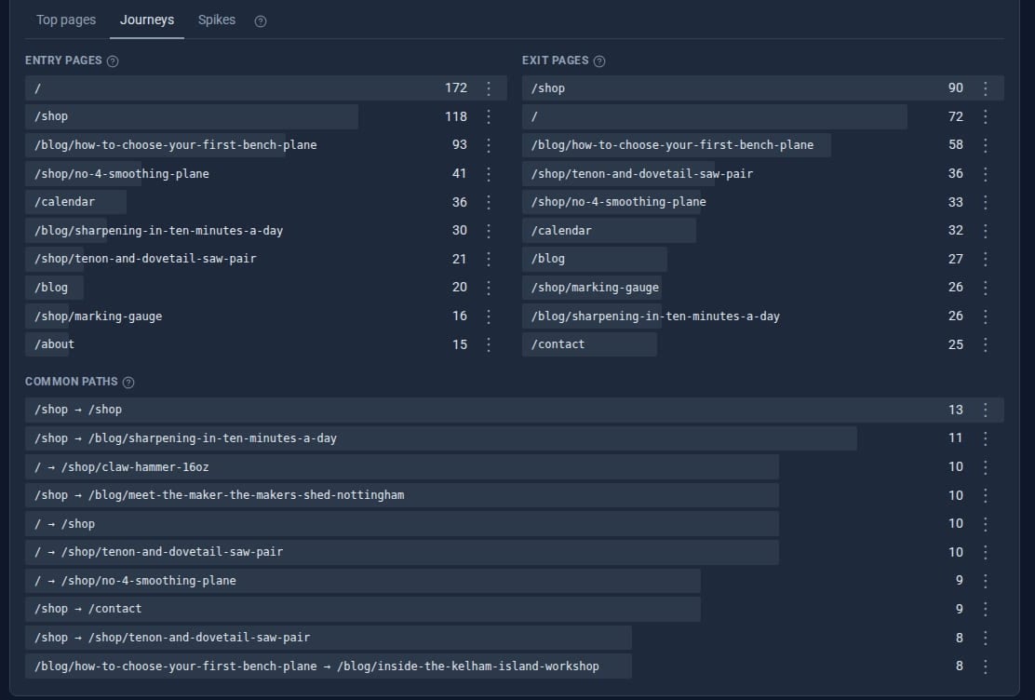1035x700 pixels.
Task: Open options for path bench-plane → kelham-island-workshop
Action: [986, 666]
